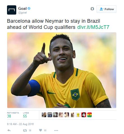Screen dimensions: 124x134
Task: Click the reply arrow icon
Action: 9,130
